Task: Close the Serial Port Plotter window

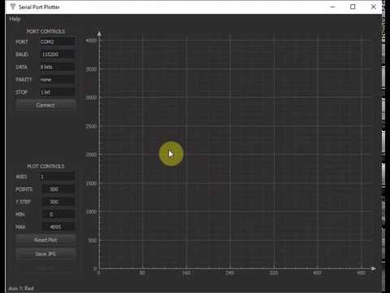Action: point(373,7)
